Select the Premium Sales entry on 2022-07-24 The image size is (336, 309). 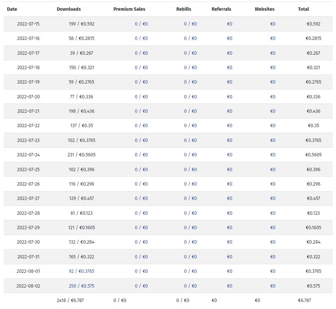pos(141,155)
